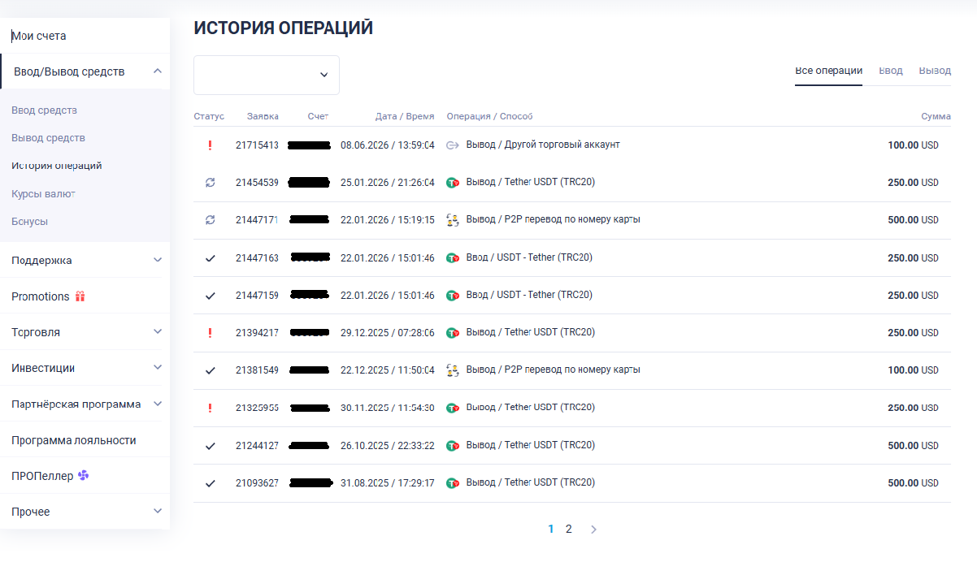
Task: Switch to the Ввод tab
Action: pos(891,71)
